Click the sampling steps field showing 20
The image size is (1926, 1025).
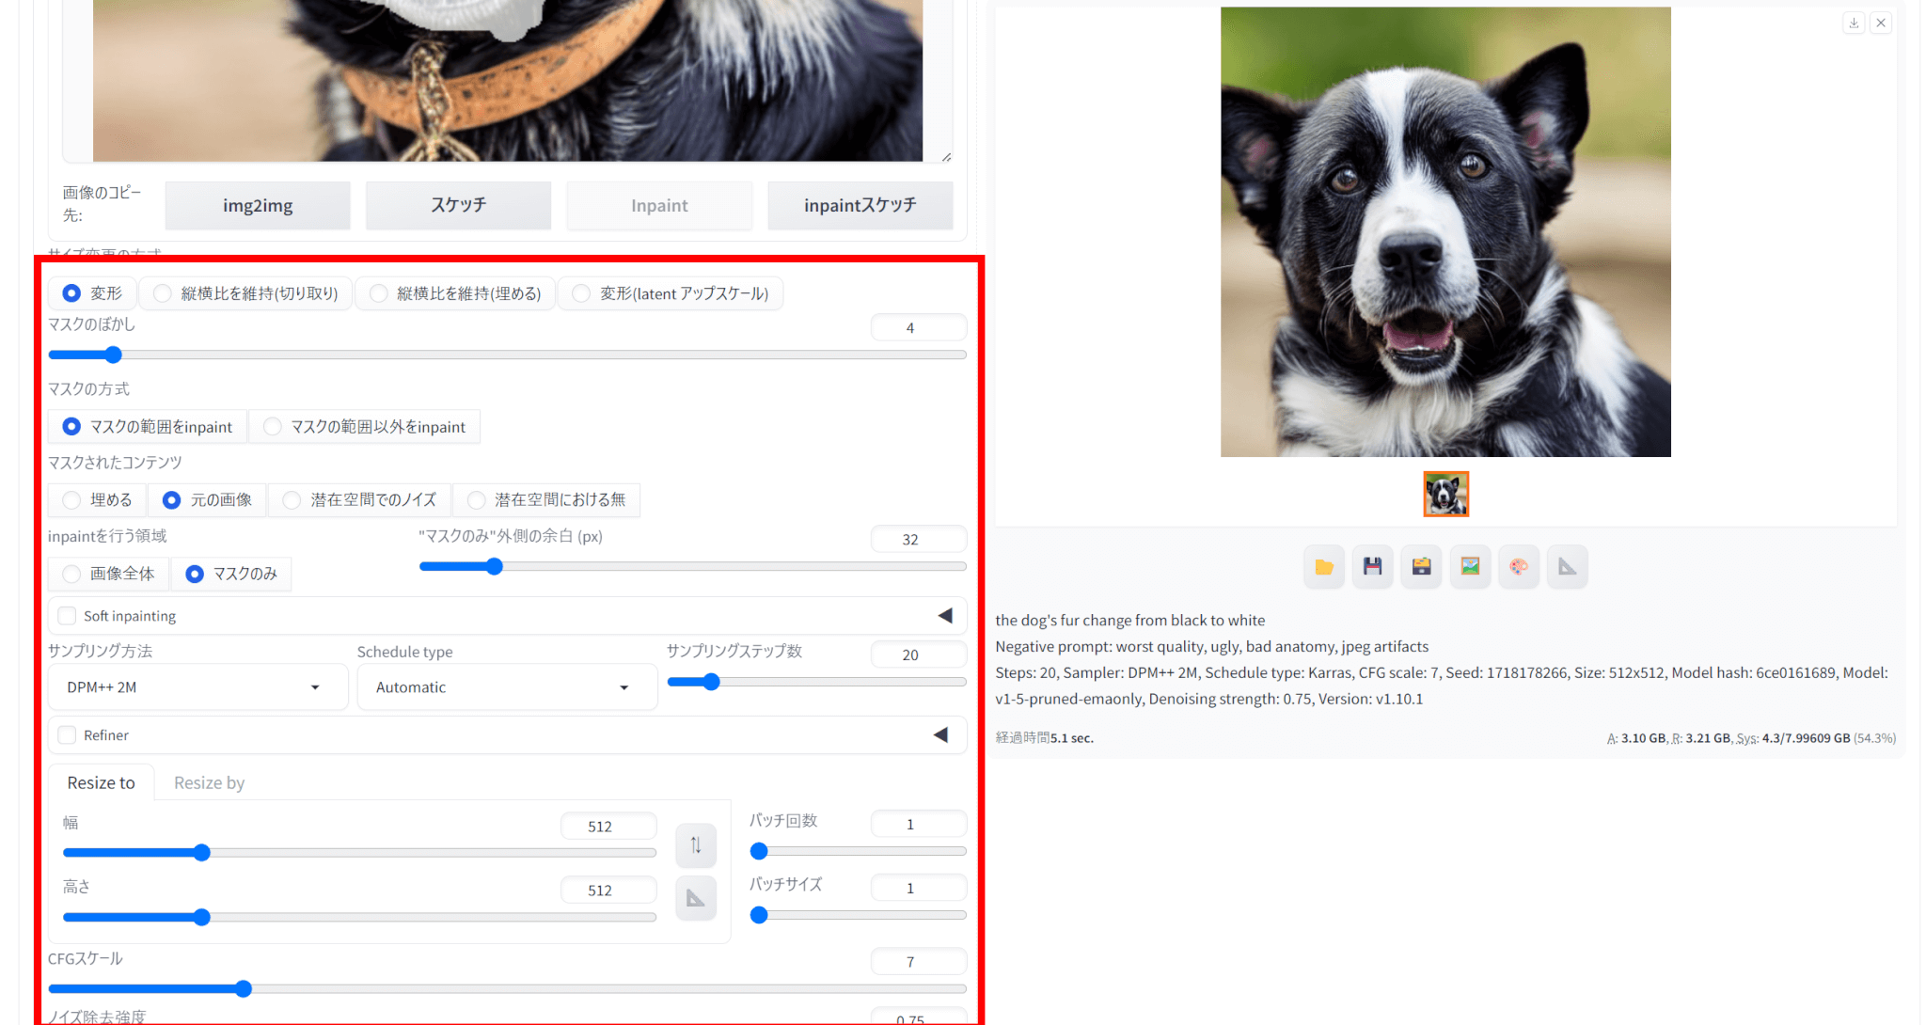pyautogui.click(x=918, y=655)
